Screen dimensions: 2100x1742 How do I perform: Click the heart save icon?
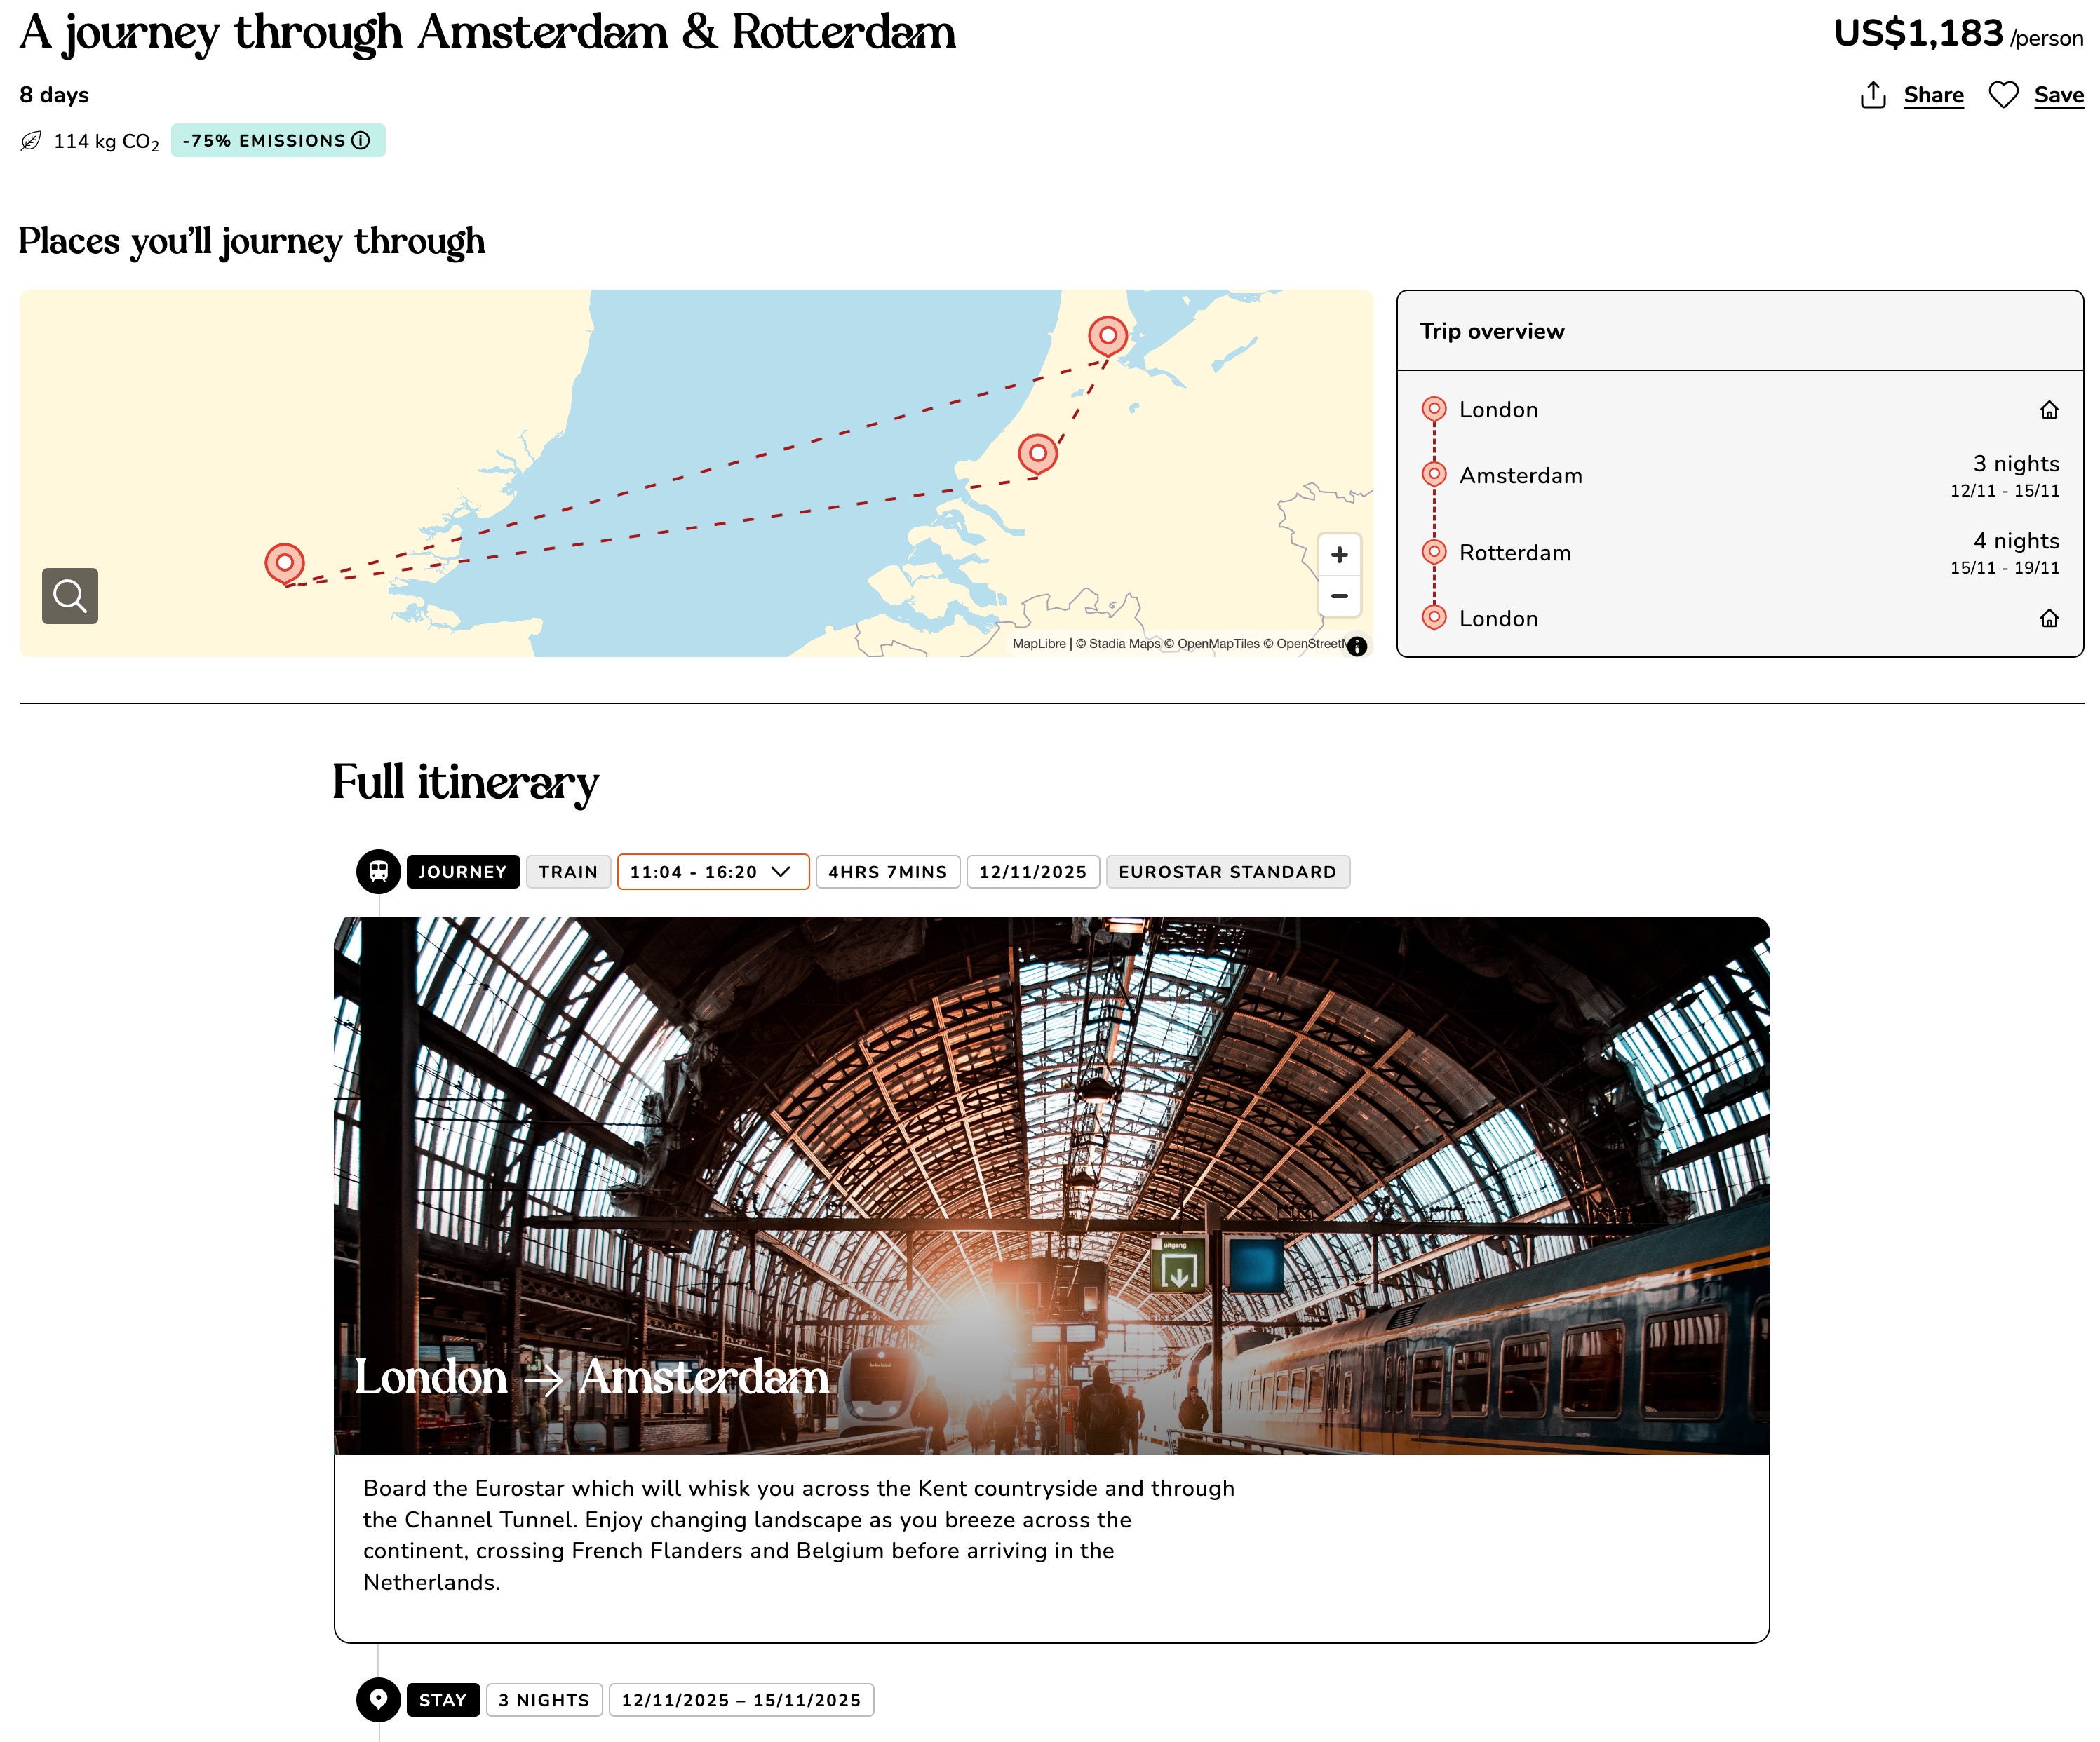2003,95
